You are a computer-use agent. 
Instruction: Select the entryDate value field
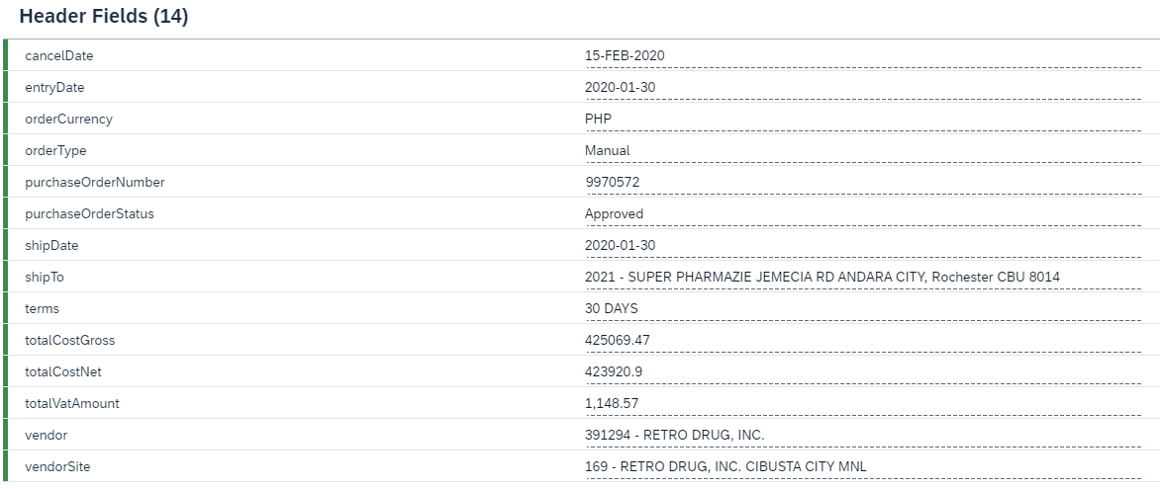click(x=863, y=88)
